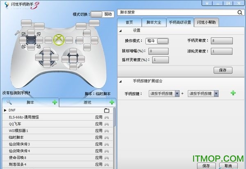Select the 仙剑奇侠传4 script name
The image size is (246, 169).
(x=19, y=151)
